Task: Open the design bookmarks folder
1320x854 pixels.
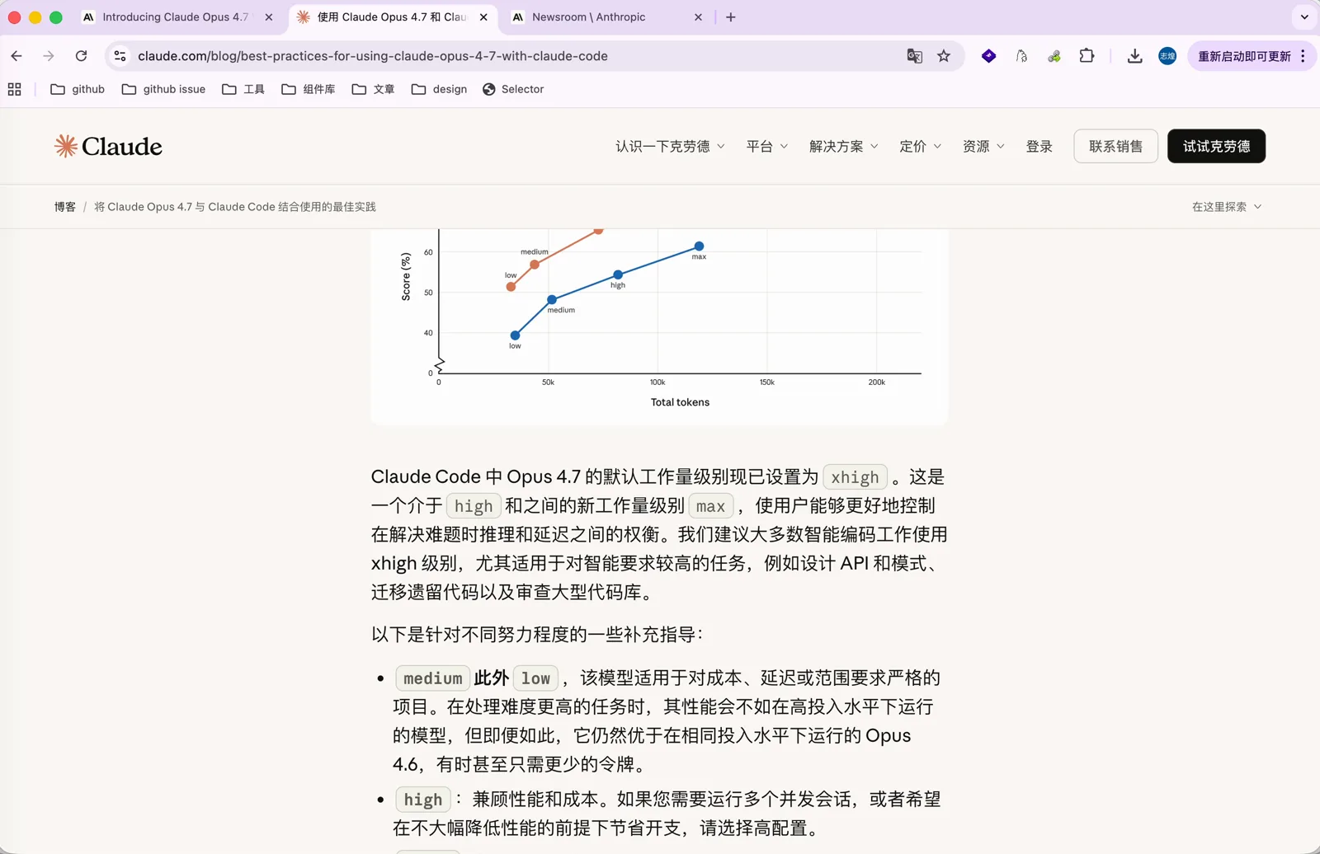Action: (x=439, y=89)
